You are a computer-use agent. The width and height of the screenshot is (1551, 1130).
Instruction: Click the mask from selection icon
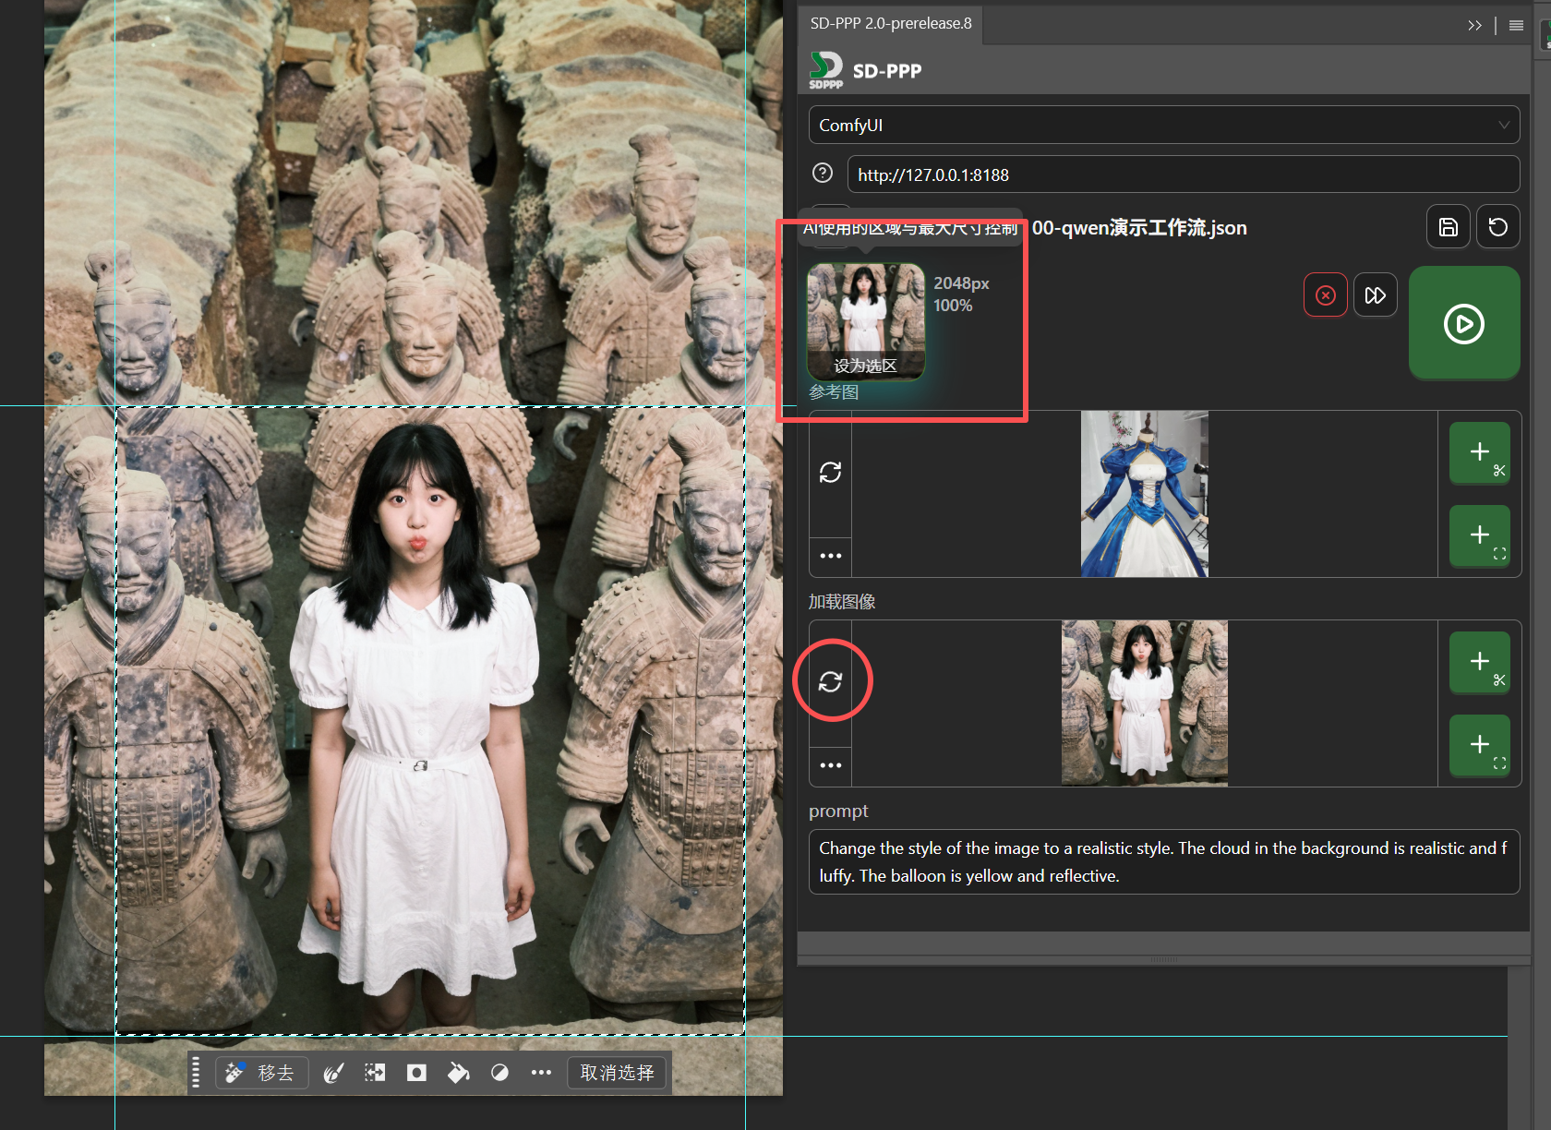tap(416, 1073)
